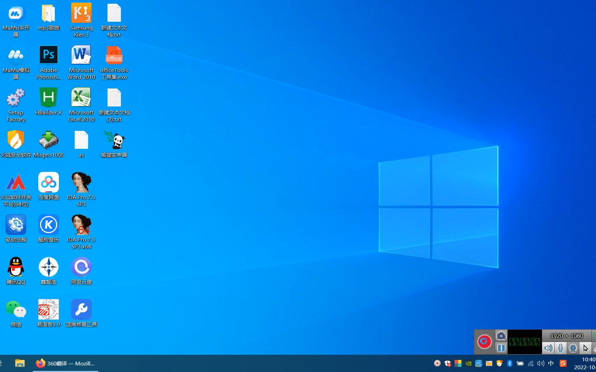Select 新建文本文档(2).txt file

coord(114,105)
